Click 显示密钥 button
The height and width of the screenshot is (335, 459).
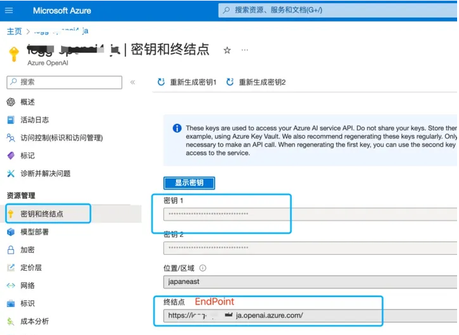point(189,183)
